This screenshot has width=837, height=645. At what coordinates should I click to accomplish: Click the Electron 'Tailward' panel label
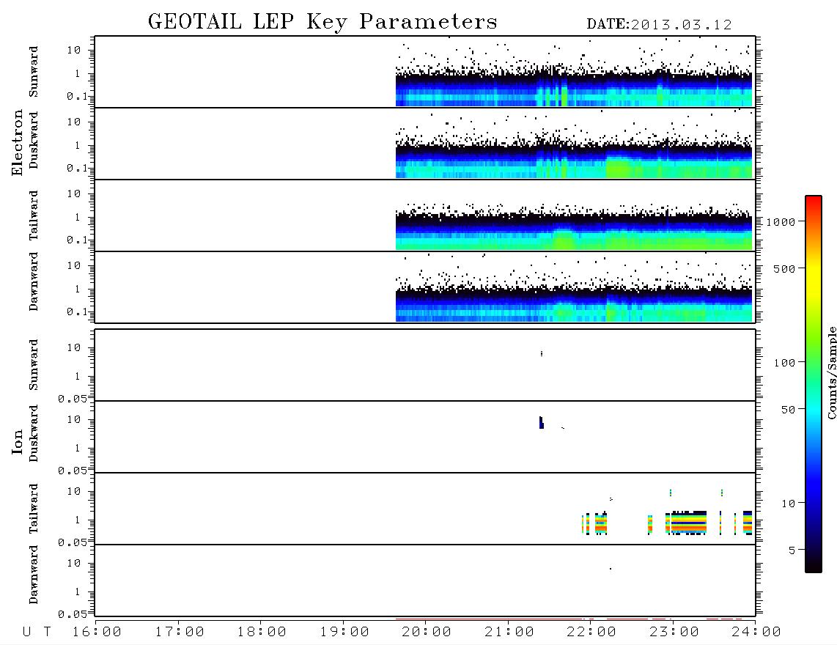click(x=34, y=215)
